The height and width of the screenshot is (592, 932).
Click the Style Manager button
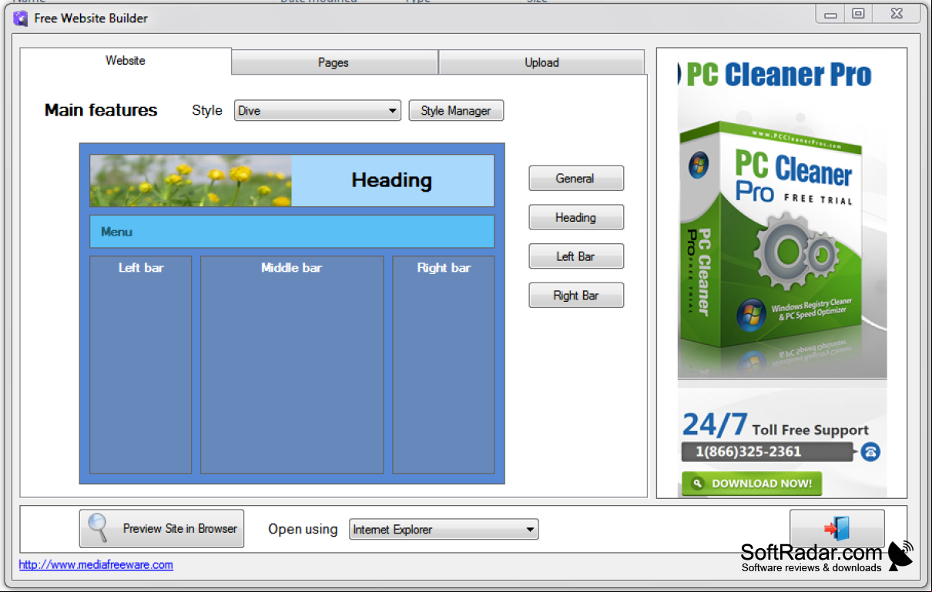pyautogui.click(x=456, y=111)
